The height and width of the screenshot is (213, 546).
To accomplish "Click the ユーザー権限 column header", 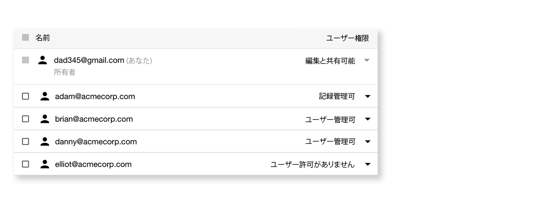I will pyautogui.click(x=348, y=38).
